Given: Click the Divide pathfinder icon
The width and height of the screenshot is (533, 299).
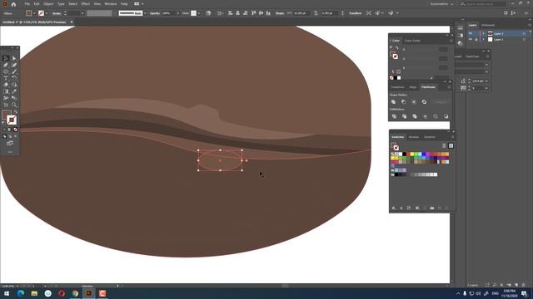Looking at the screenshot, I should tap(394, 116).
